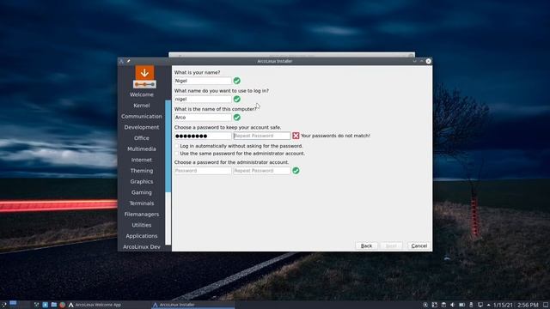Select the ArcoLinux Dev step in sidebar
This screenshot has height=309, width=550.
tap(141, 246)
